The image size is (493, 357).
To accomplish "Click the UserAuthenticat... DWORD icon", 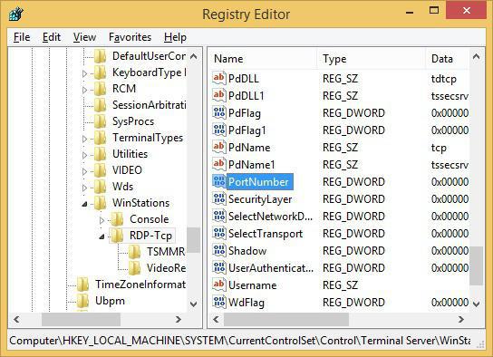I will coord(218,268).
